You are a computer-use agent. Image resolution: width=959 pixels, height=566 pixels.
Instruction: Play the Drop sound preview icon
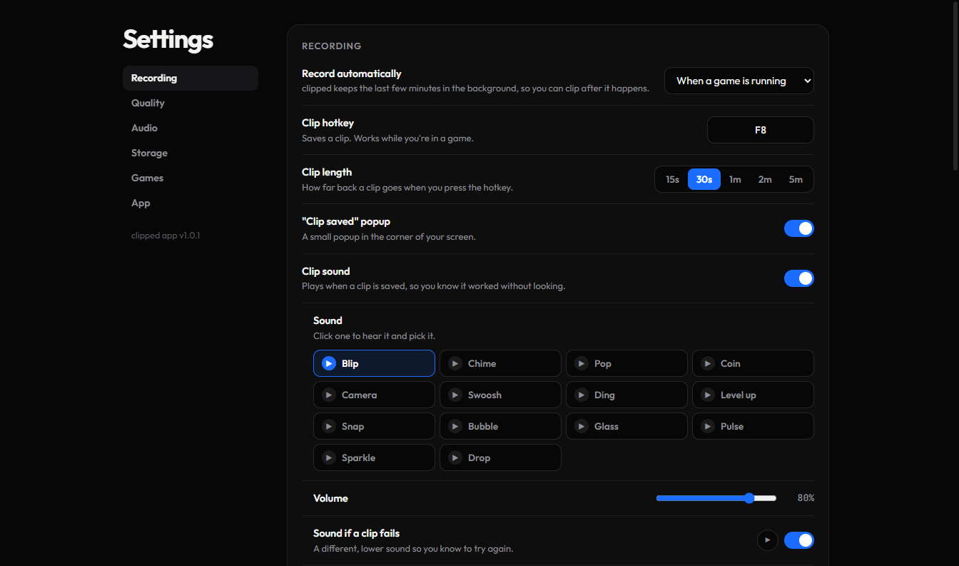455,458
